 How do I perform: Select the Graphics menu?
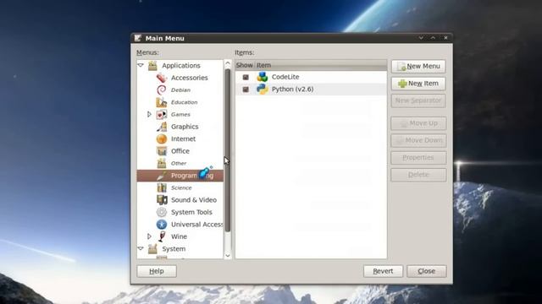(x=185, y=127)
